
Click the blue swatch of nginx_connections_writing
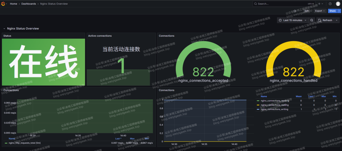[258, 110]
